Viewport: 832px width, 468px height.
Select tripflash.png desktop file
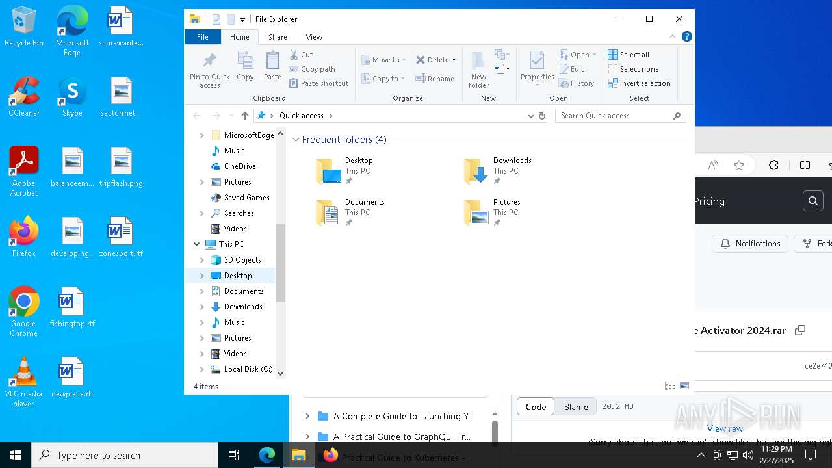[121, 167]
